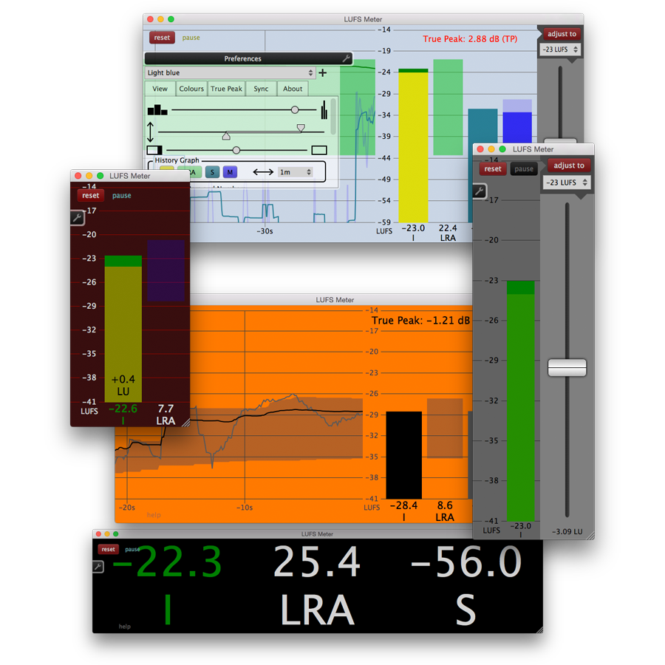Toggle the M history graph button

tap(230, 172)
